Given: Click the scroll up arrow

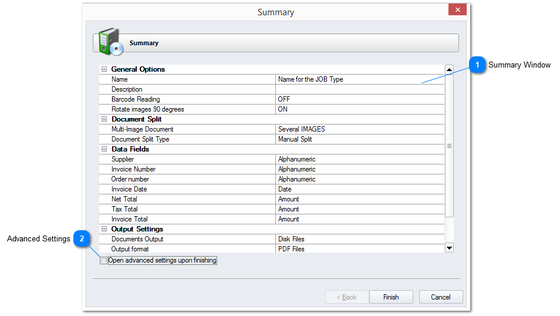Looking at the screenshot, I should 449,69.
